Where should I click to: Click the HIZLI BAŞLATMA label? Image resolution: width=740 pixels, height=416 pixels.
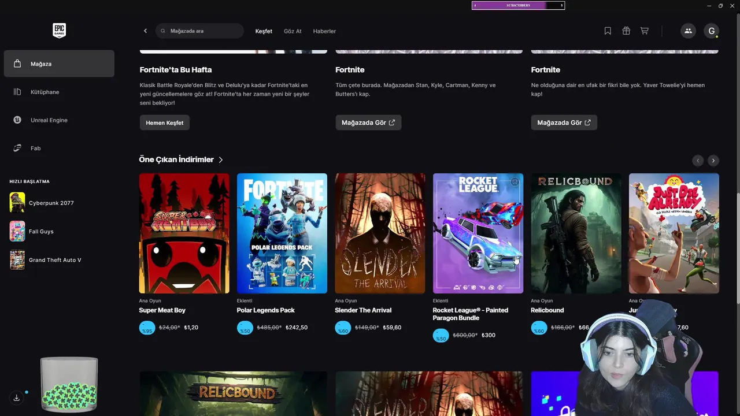(29, 181)
